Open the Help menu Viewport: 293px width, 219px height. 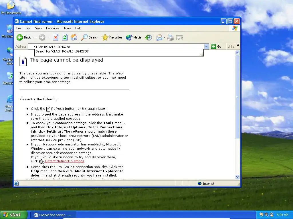tap(78, 28)
